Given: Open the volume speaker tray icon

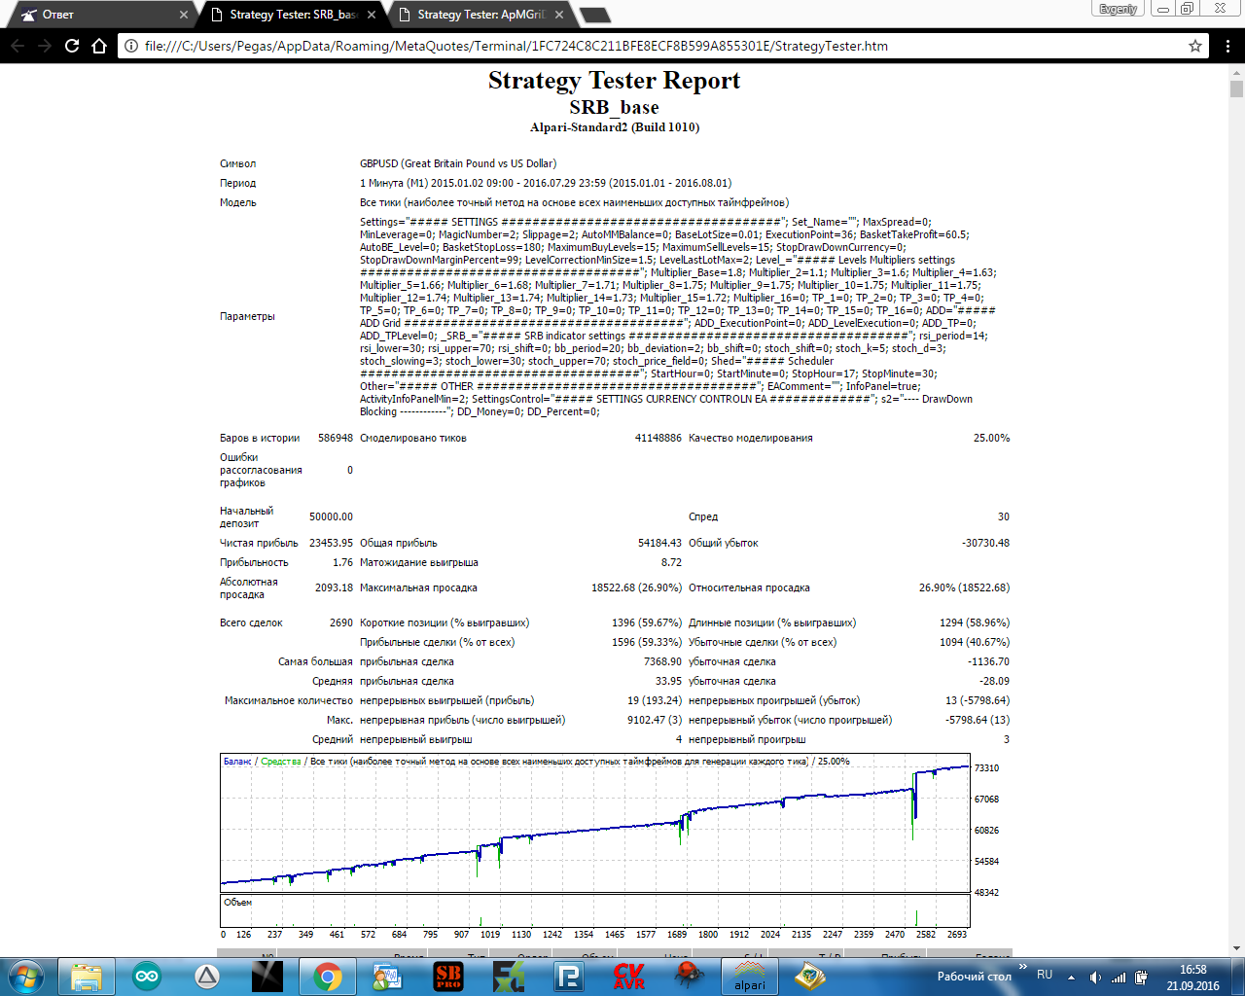Looking at the screenshot, I should click(x=1095, y=978).
